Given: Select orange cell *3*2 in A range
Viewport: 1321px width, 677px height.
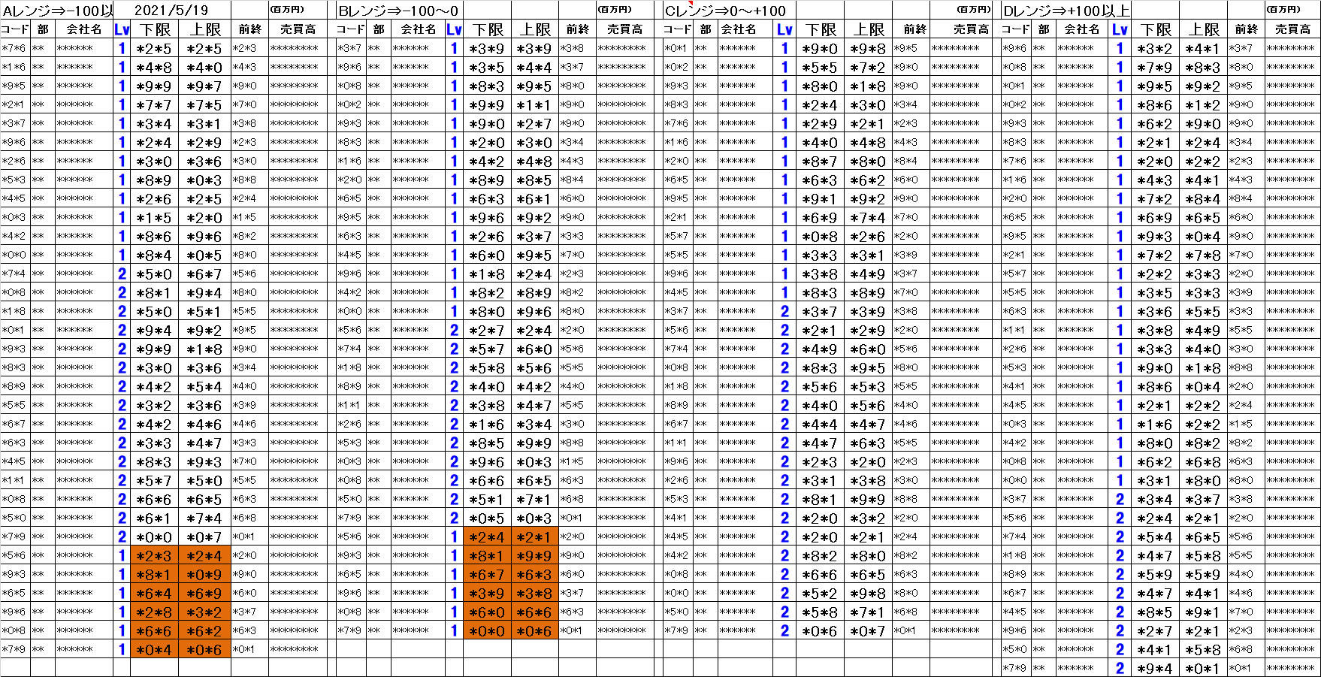Looking at the screenshot, I should [x=204, y=612].
